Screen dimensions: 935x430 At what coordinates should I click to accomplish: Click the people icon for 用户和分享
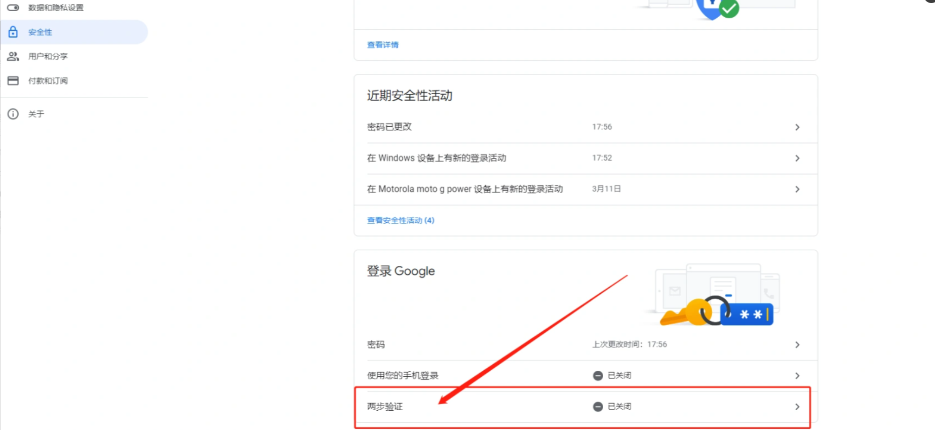(13, 56)
